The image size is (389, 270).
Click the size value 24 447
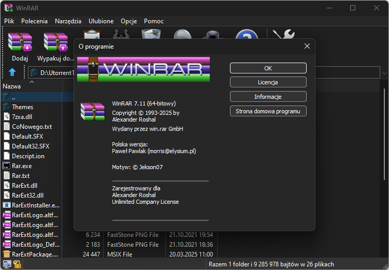click(91, 254)
